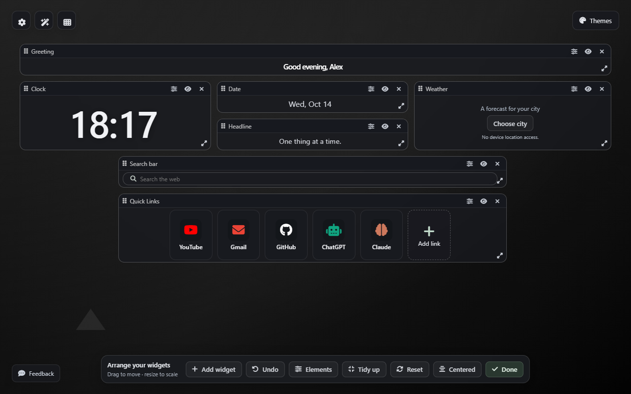
Task: Click the Clock widget resize handle
Action: pyautogui.click(x=204, y=143)
